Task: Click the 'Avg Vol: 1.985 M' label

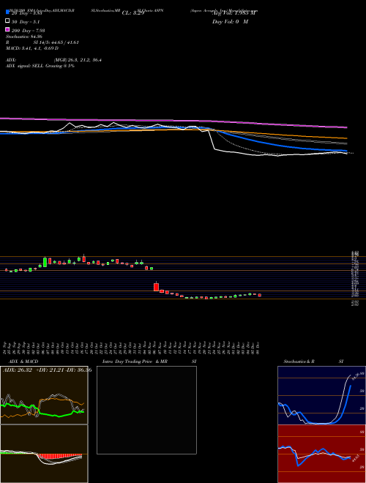Action: [235, 13]
